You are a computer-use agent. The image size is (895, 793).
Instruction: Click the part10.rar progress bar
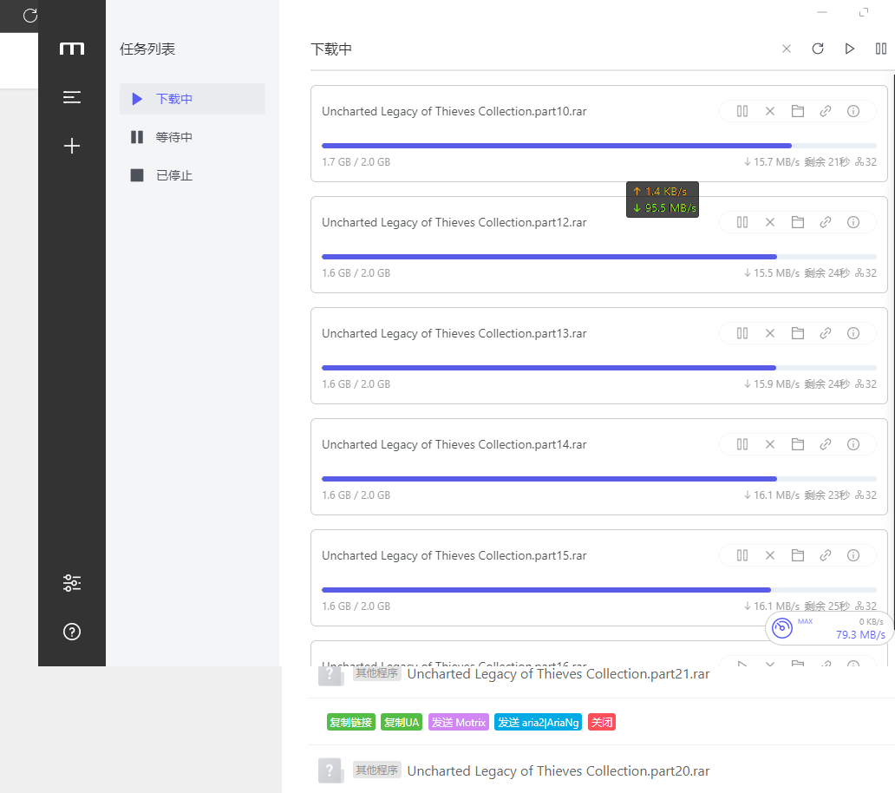(x=598, y=146)
